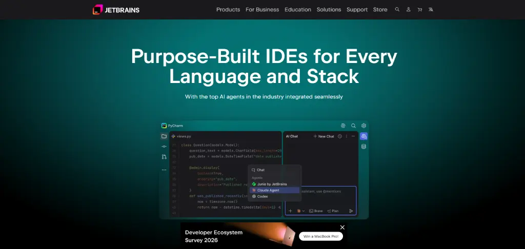Open the Database tool window icon
This screenshot has height=249, width=525.
[x=364, y=146]
